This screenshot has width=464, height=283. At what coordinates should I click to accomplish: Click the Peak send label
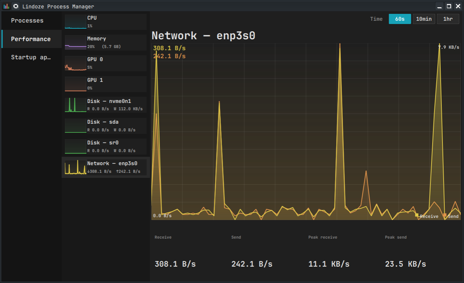(x=396, y=237)
